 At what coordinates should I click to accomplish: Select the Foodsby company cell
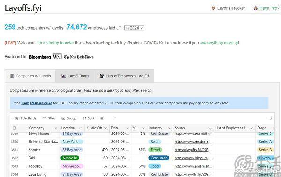36,166
